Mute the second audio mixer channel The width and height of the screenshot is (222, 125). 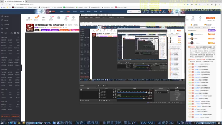148,98
